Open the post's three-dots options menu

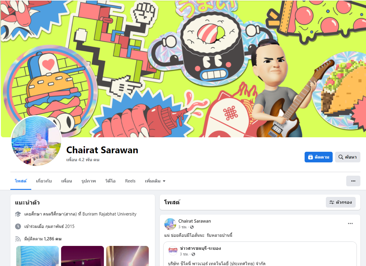(x=350, y=223)
